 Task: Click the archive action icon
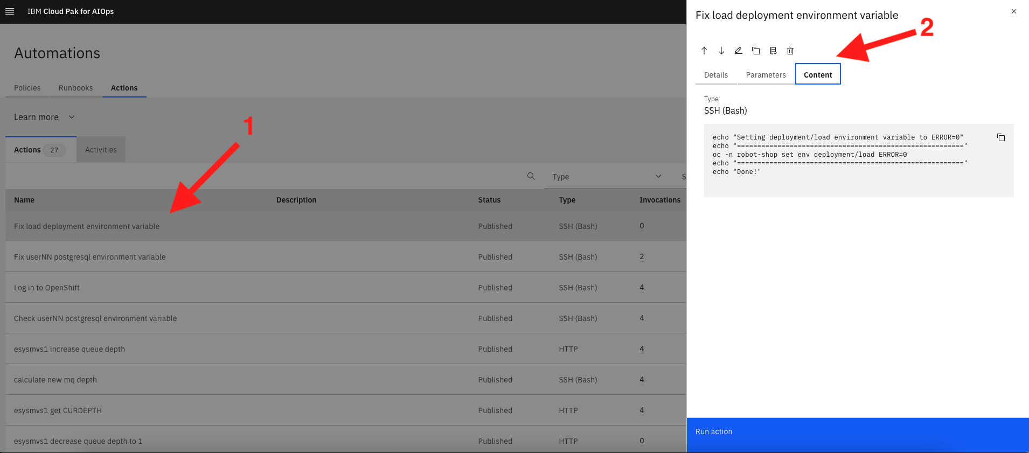tap(773, 51)
